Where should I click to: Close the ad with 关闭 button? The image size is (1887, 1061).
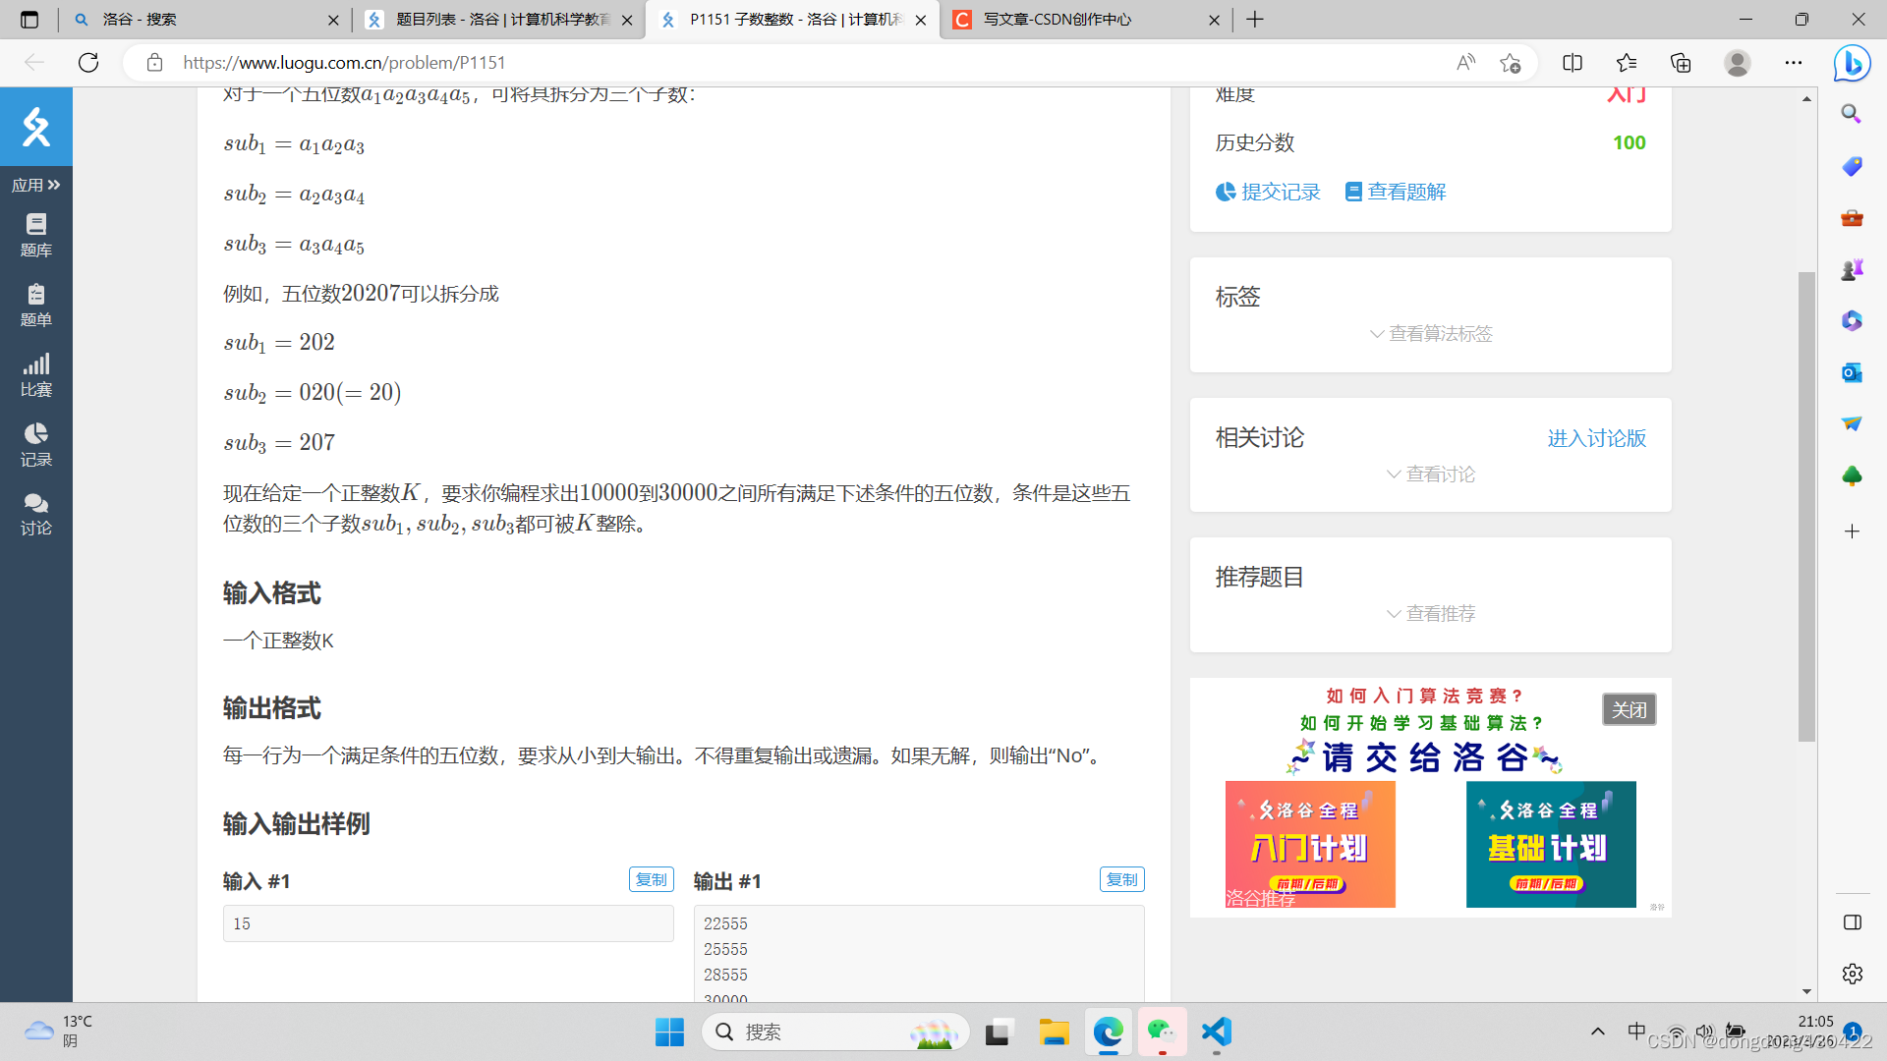click(x=1629, y=709)
